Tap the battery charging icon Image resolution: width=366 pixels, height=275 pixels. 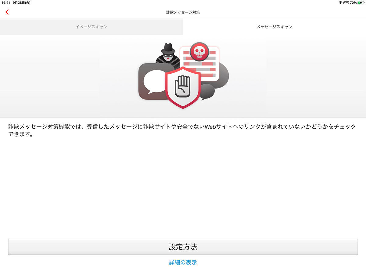tap(361, 3)
